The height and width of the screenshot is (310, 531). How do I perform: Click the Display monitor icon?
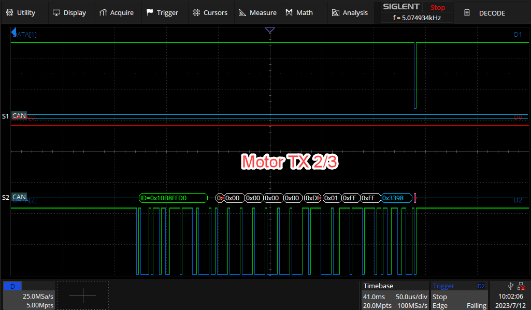pos(56,12)
